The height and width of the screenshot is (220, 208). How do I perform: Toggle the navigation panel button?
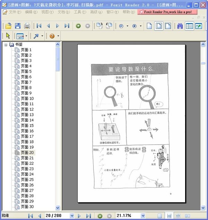189,26
